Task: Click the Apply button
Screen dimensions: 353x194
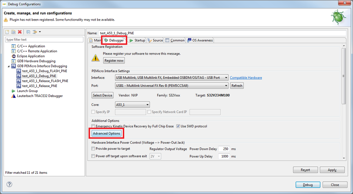Action: coord(332,170)
